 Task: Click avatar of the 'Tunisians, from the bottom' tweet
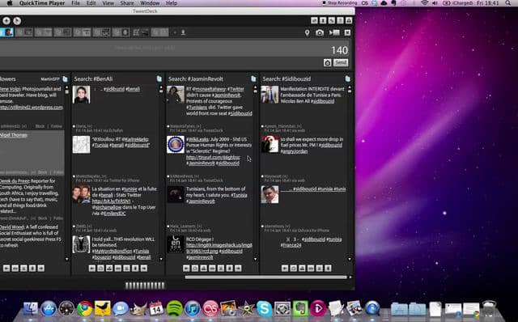pyautogui.click(x=176, y=195)
